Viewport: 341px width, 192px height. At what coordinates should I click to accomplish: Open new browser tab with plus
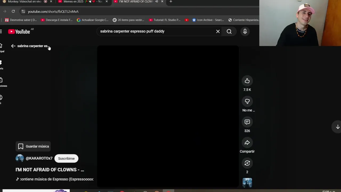(x=171, y=2)
